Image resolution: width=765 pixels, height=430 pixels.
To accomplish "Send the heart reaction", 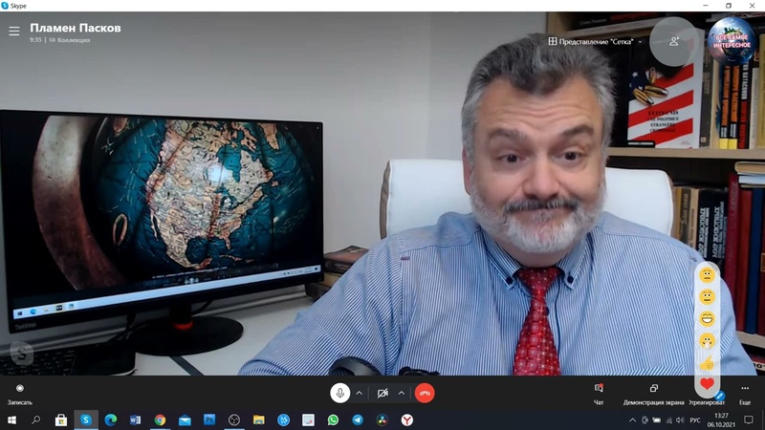I will click(x=707, y=384).
